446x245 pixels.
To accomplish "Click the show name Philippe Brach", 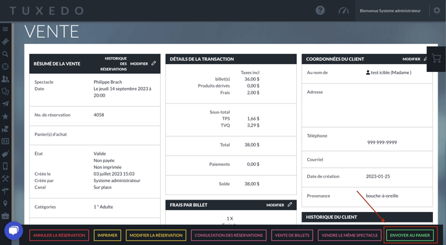I will pos(108,82).
